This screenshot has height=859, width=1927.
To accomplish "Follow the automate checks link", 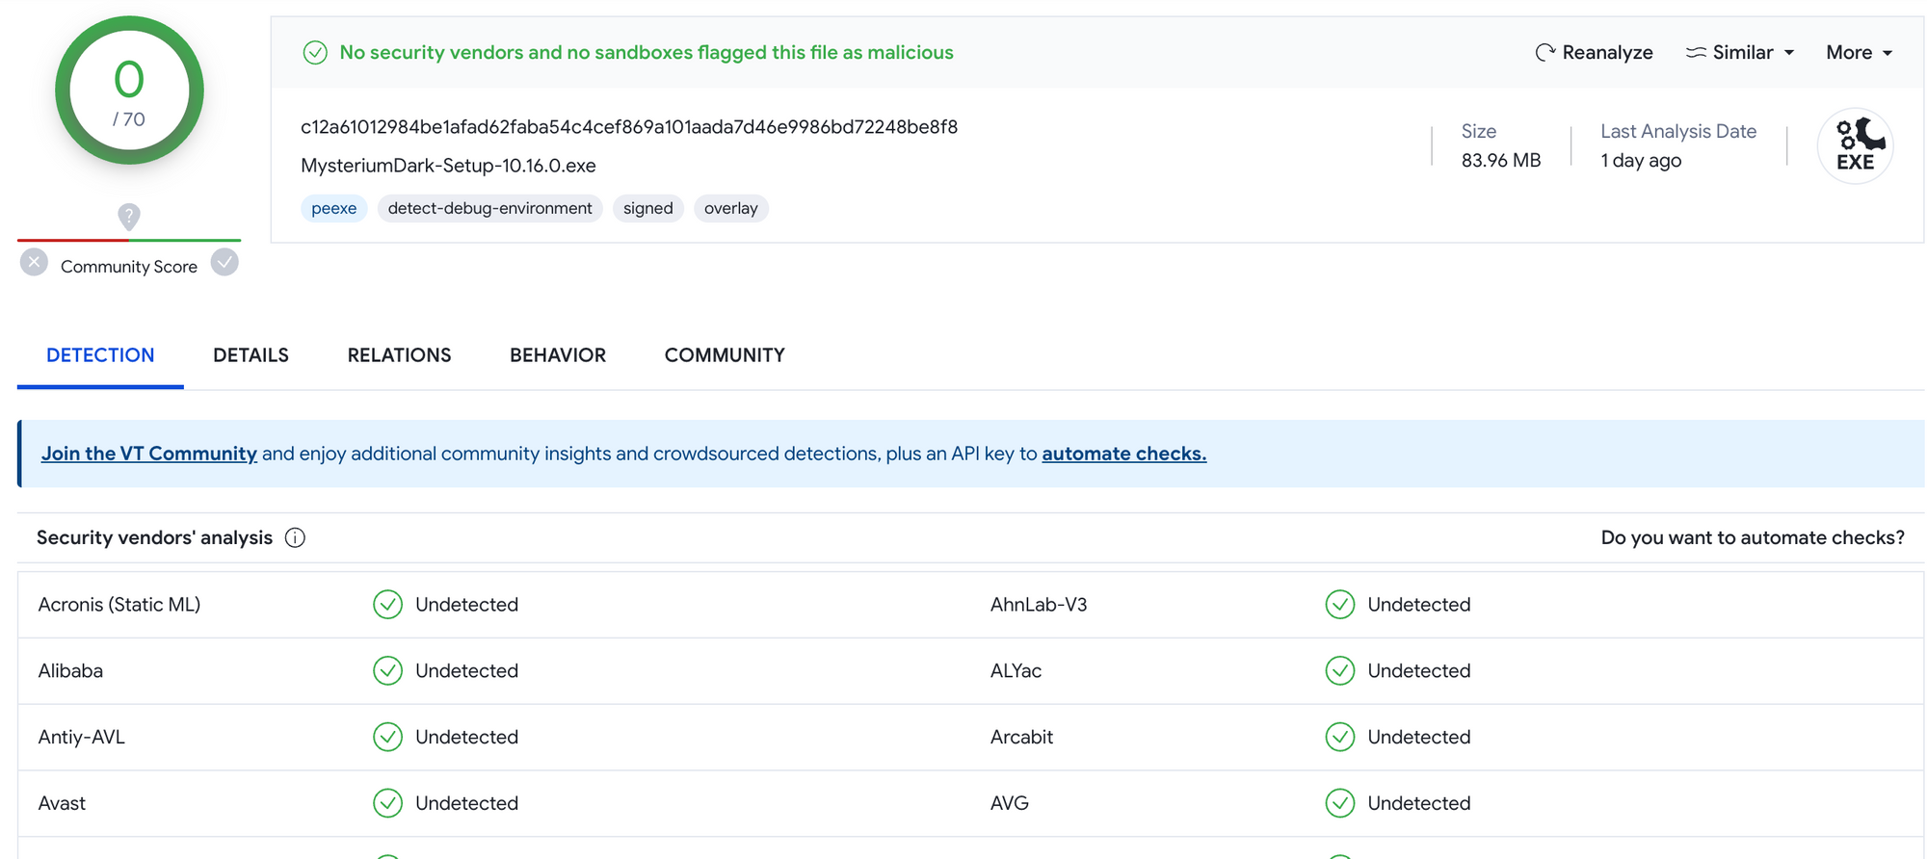I will point(1123,454).
